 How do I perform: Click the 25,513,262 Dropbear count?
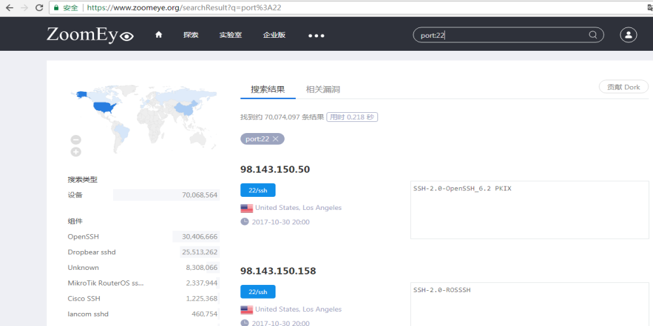pyautogui.click(x=199, y=252)
